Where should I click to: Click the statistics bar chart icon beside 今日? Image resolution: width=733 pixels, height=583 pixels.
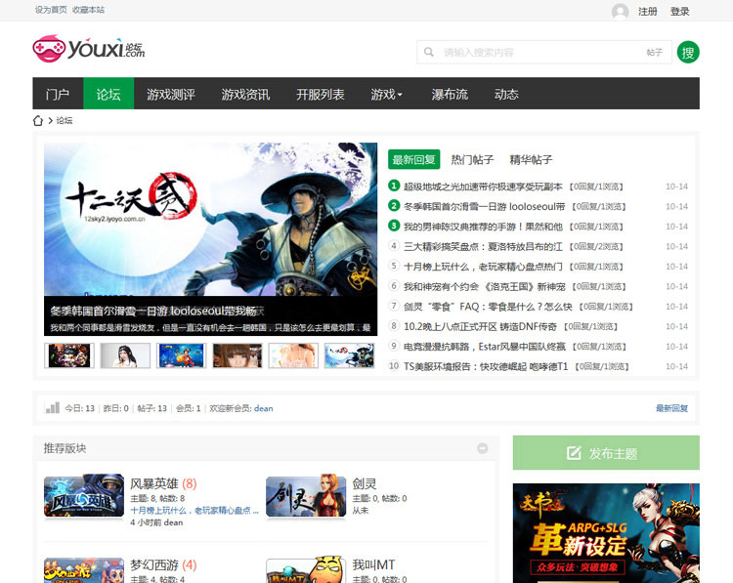(x=53, y=408)
